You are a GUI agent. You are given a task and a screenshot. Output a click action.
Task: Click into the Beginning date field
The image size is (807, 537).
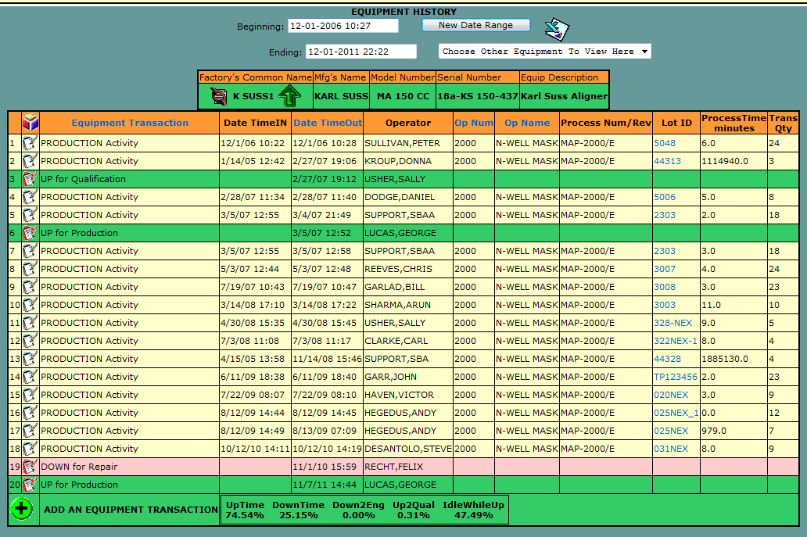pyautogui.click(x=343, y=26)
